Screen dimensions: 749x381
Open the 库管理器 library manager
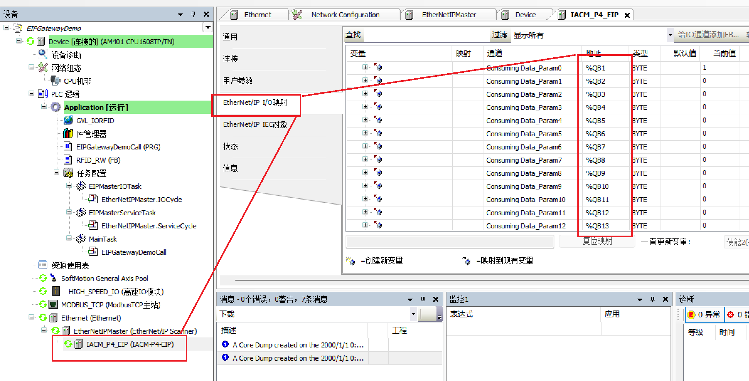pyautogui.click(x=68, y=133)
